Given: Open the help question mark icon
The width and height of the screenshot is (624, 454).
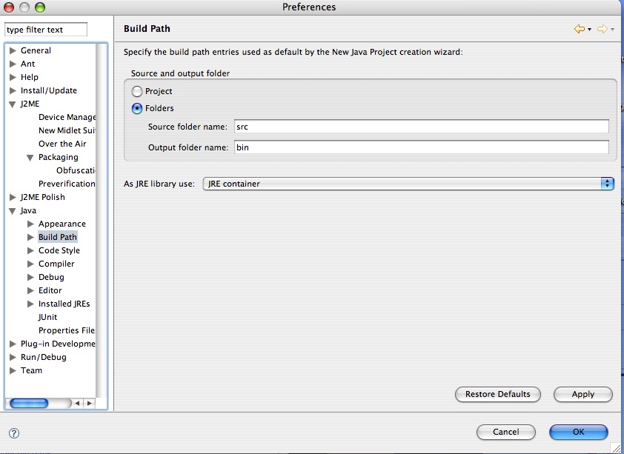Looking at the screenshot, I should coord(13,433).
